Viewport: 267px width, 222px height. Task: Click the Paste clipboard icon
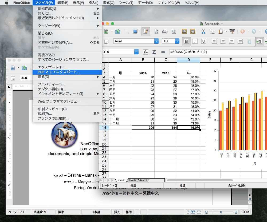point(221,31)
